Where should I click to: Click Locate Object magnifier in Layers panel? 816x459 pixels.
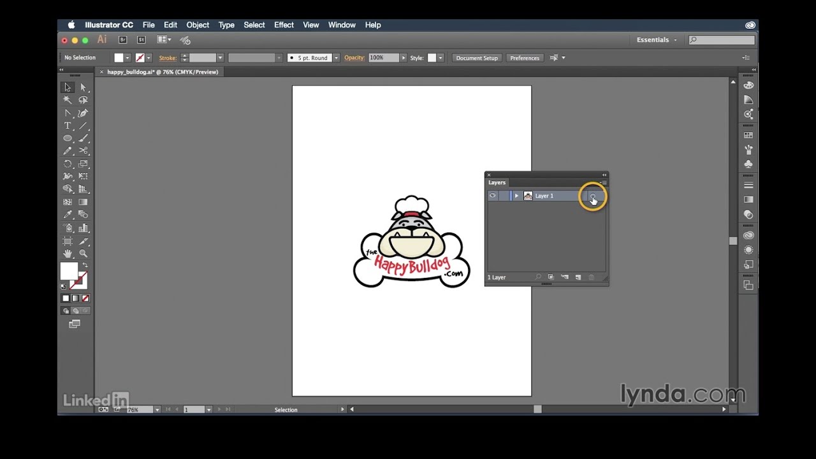point(538,277)
